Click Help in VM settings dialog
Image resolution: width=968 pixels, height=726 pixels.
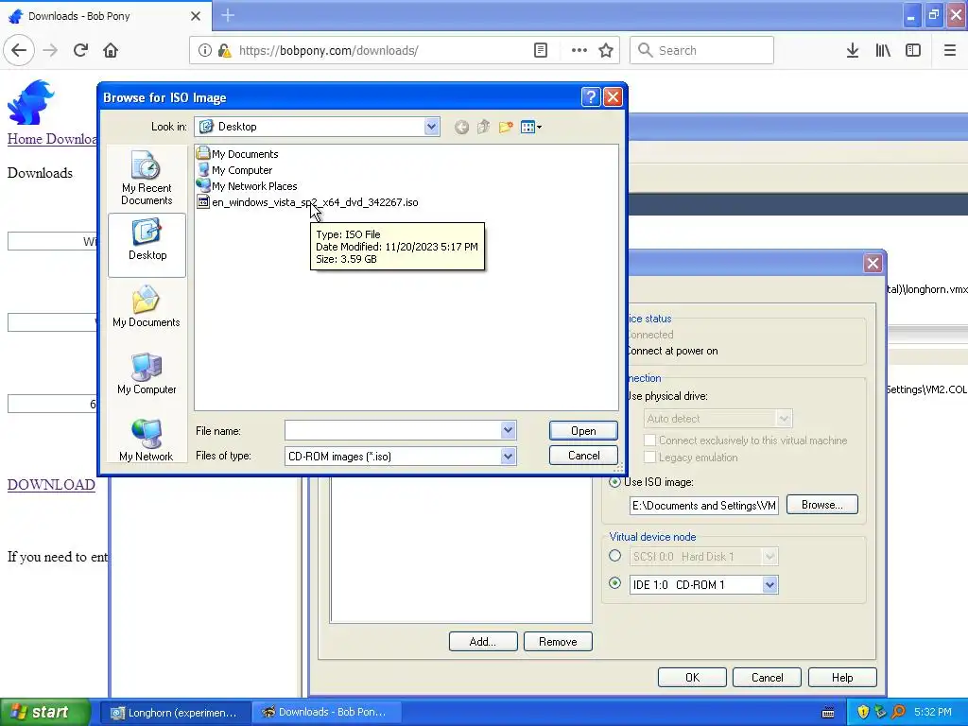click(x=842, y=677)
